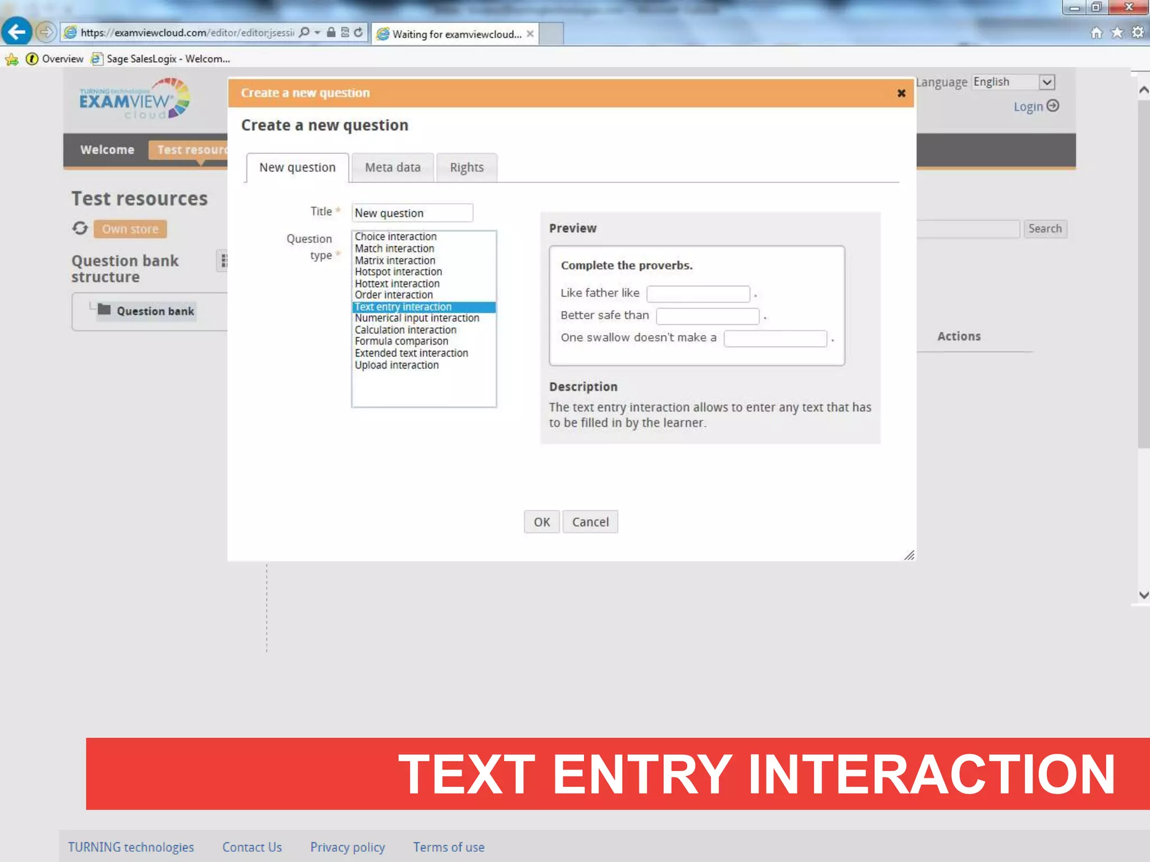Select Order interaction question type

coord(423,295)
